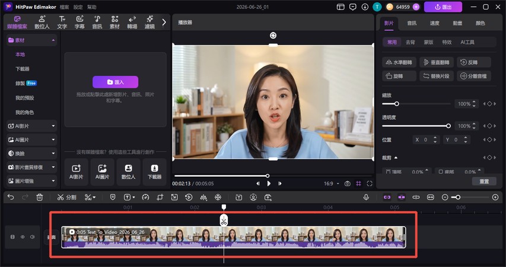Collapse the 素材 sidebar section

click(x=53, y=40)
